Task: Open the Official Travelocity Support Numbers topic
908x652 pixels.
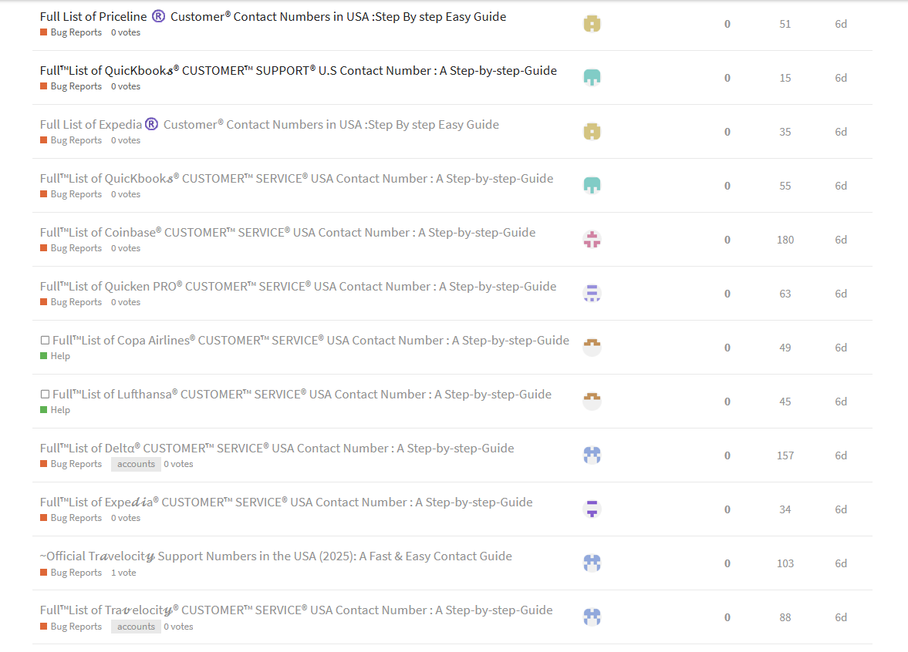Action: pyautogui.click(x=276, y=556)
